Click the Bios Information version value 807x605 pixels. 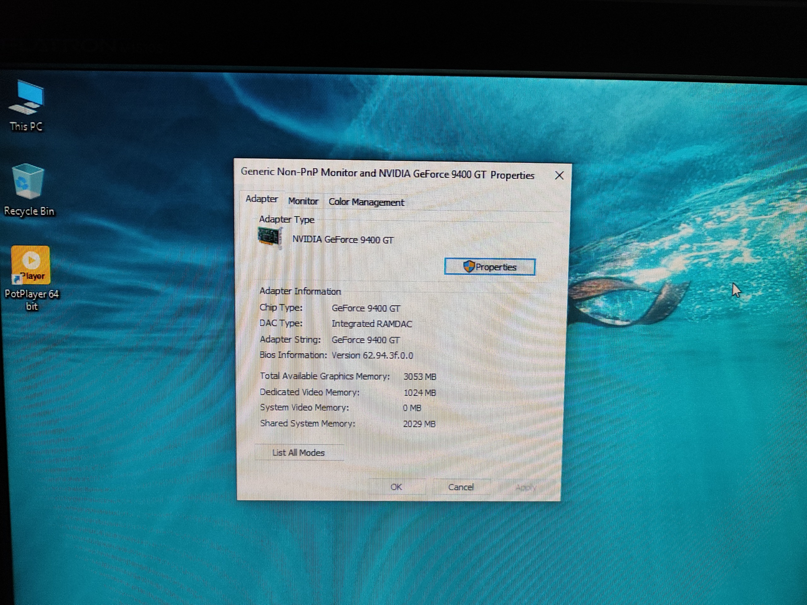[x=372, y=355]
